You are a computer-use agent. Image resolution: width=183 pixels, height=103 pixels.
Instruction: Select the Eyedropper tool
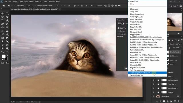tap(7, 20)
